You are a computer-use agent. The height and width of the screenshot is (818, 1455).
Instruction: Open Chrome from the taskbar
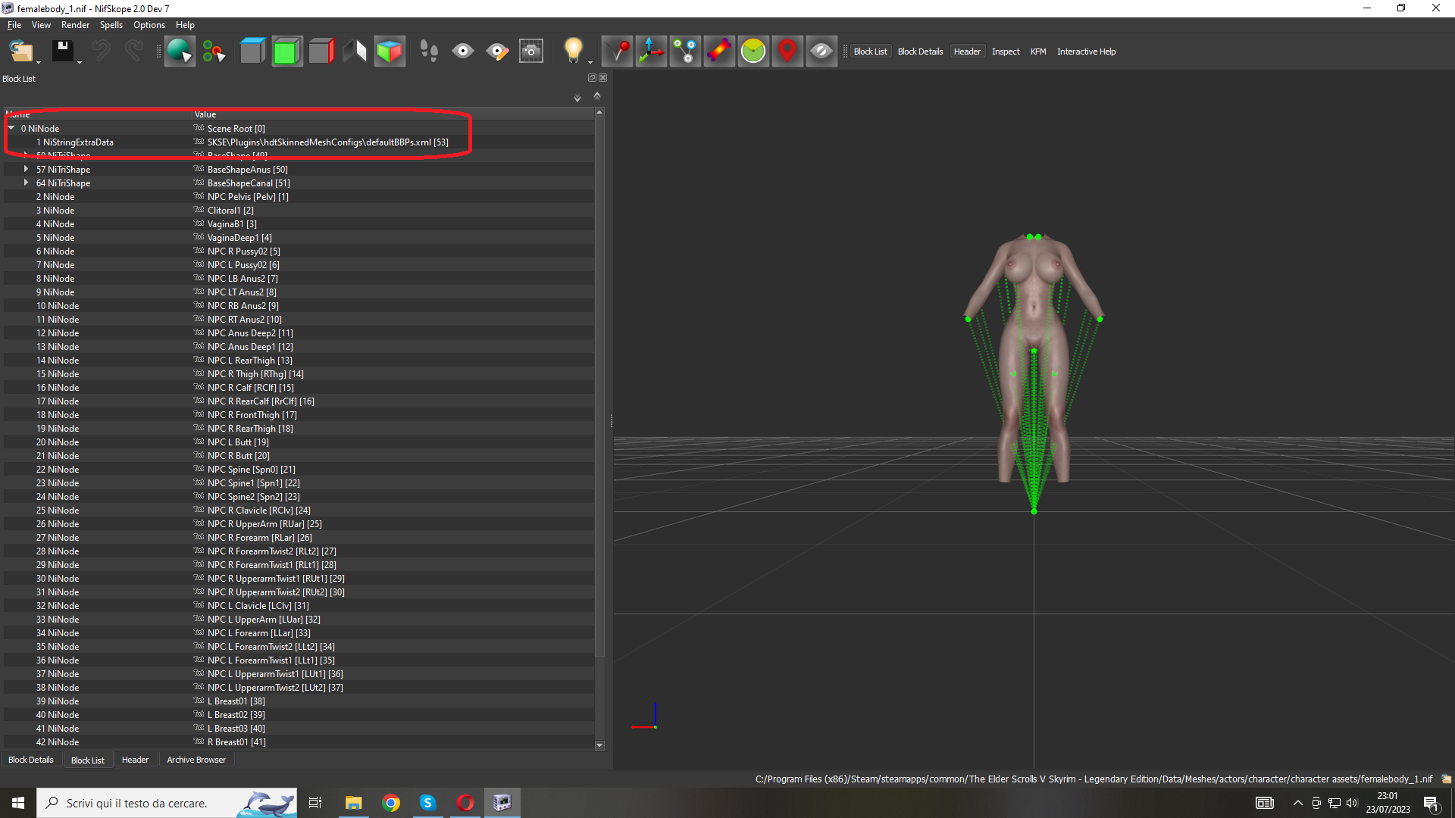[391, 803]
